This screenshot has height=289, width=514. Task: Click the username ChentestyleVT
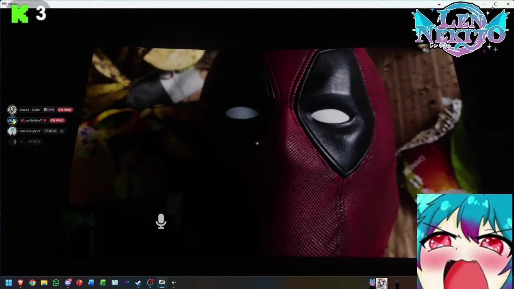[30, 131]
